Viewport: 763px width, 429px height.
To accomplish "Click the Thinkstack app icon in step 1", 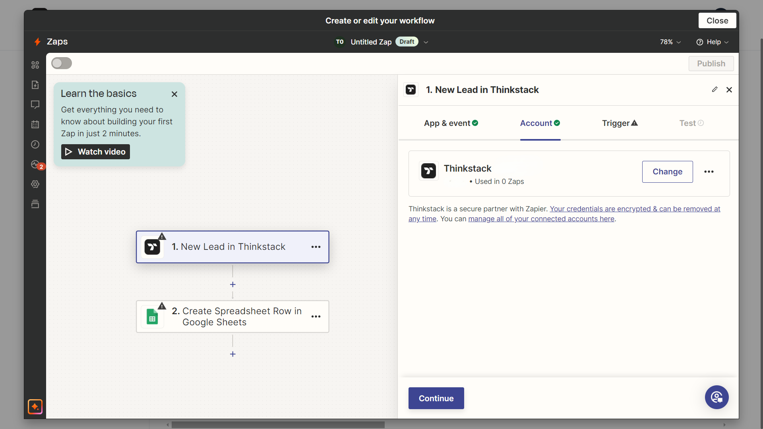I will pos(152,247).
